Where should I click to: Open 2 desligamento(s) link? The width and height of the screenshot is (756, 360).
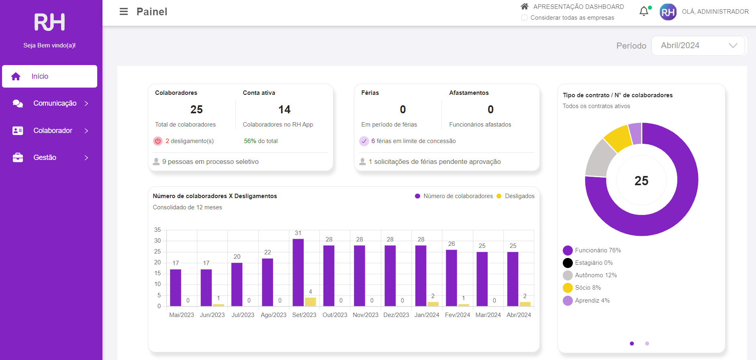pyautogui.click(x=190, y=141)
